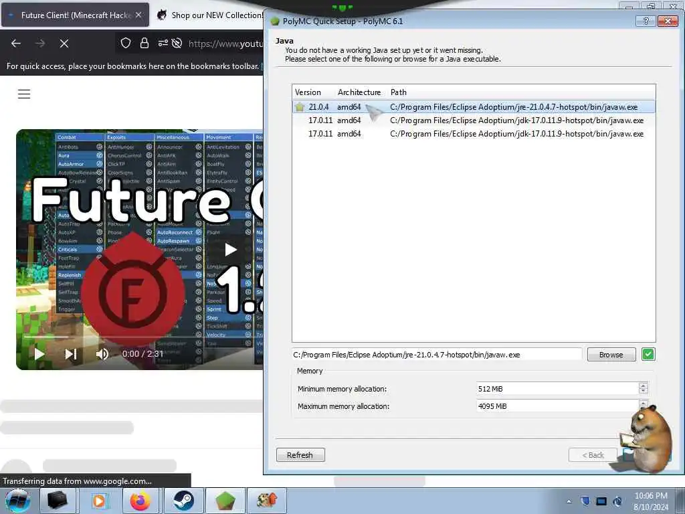The height and width of the screenshot is (514, 685).
Task: Click the green Java check status icon
Action: pos(648,354)
